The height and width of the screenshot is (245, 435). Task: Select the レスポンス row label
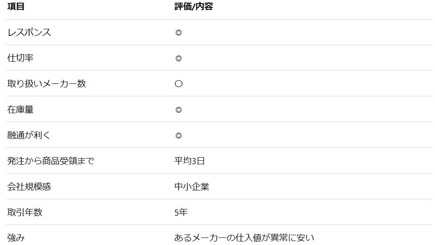pyautogui.click(x=29, y=32)
